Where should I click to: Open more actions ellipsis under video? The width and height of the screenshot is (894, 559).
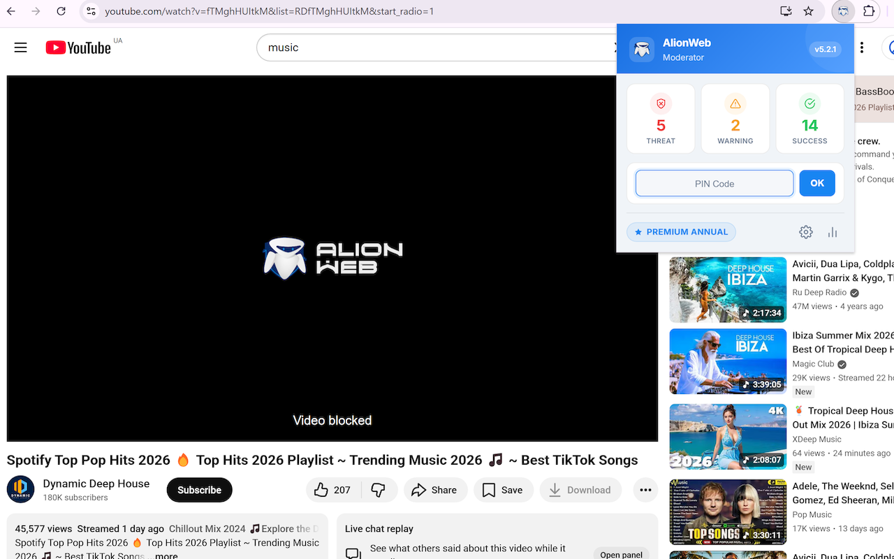point(645,490)
